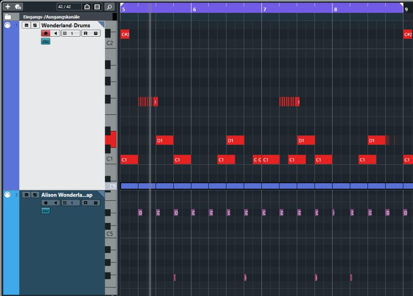
Task: Enable Write automation on Alison Wonderland track
Action: 96,202
